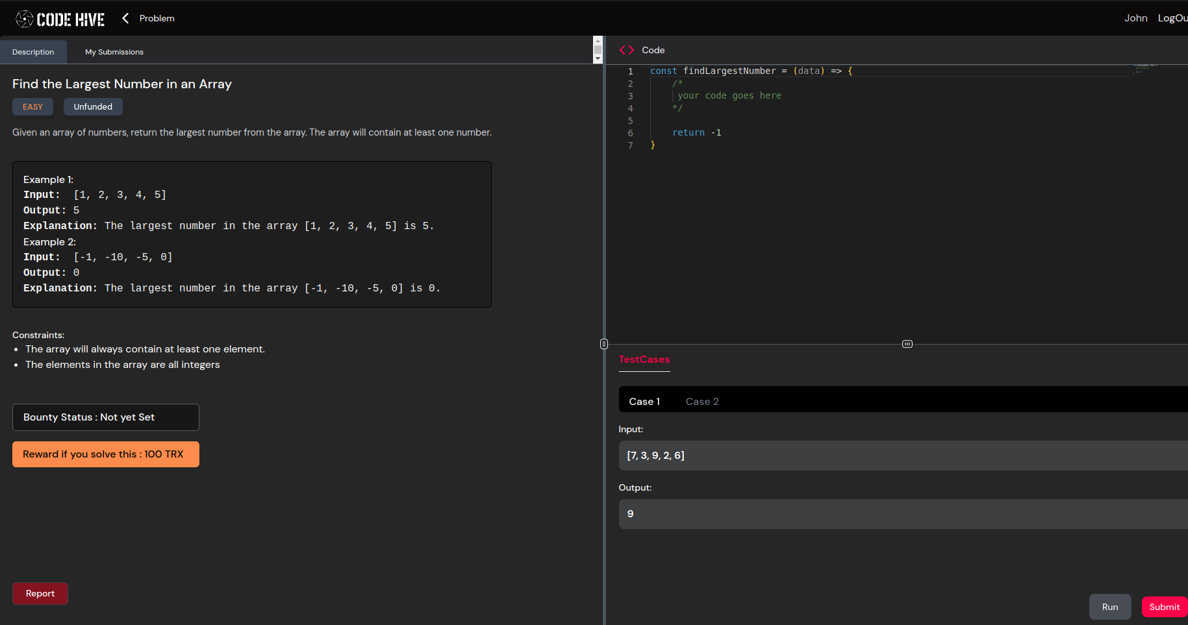
Task: Report this problem
Action: coord(40,593)
